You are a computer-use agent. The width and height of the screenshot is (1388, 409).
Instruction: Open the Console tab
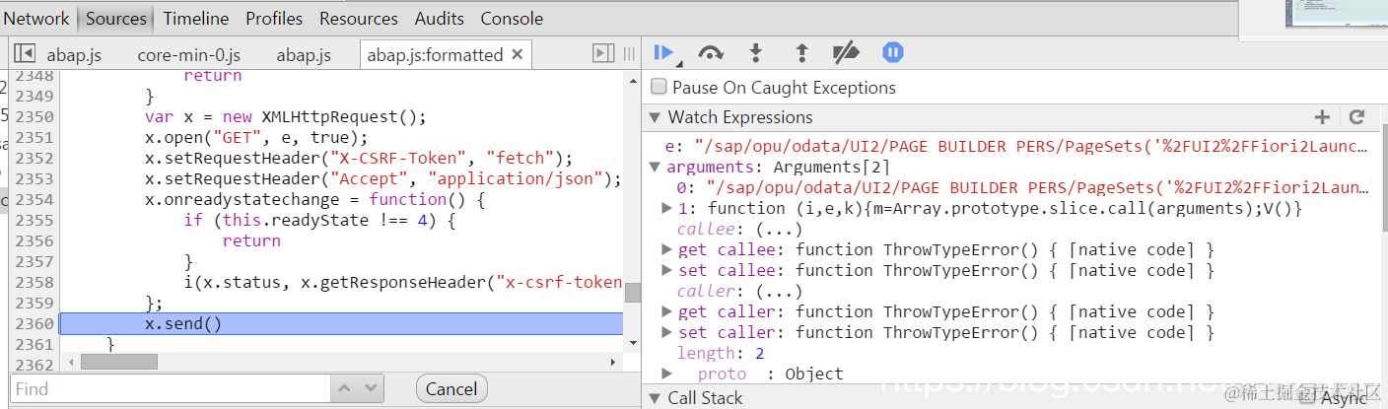coord(512,18)
